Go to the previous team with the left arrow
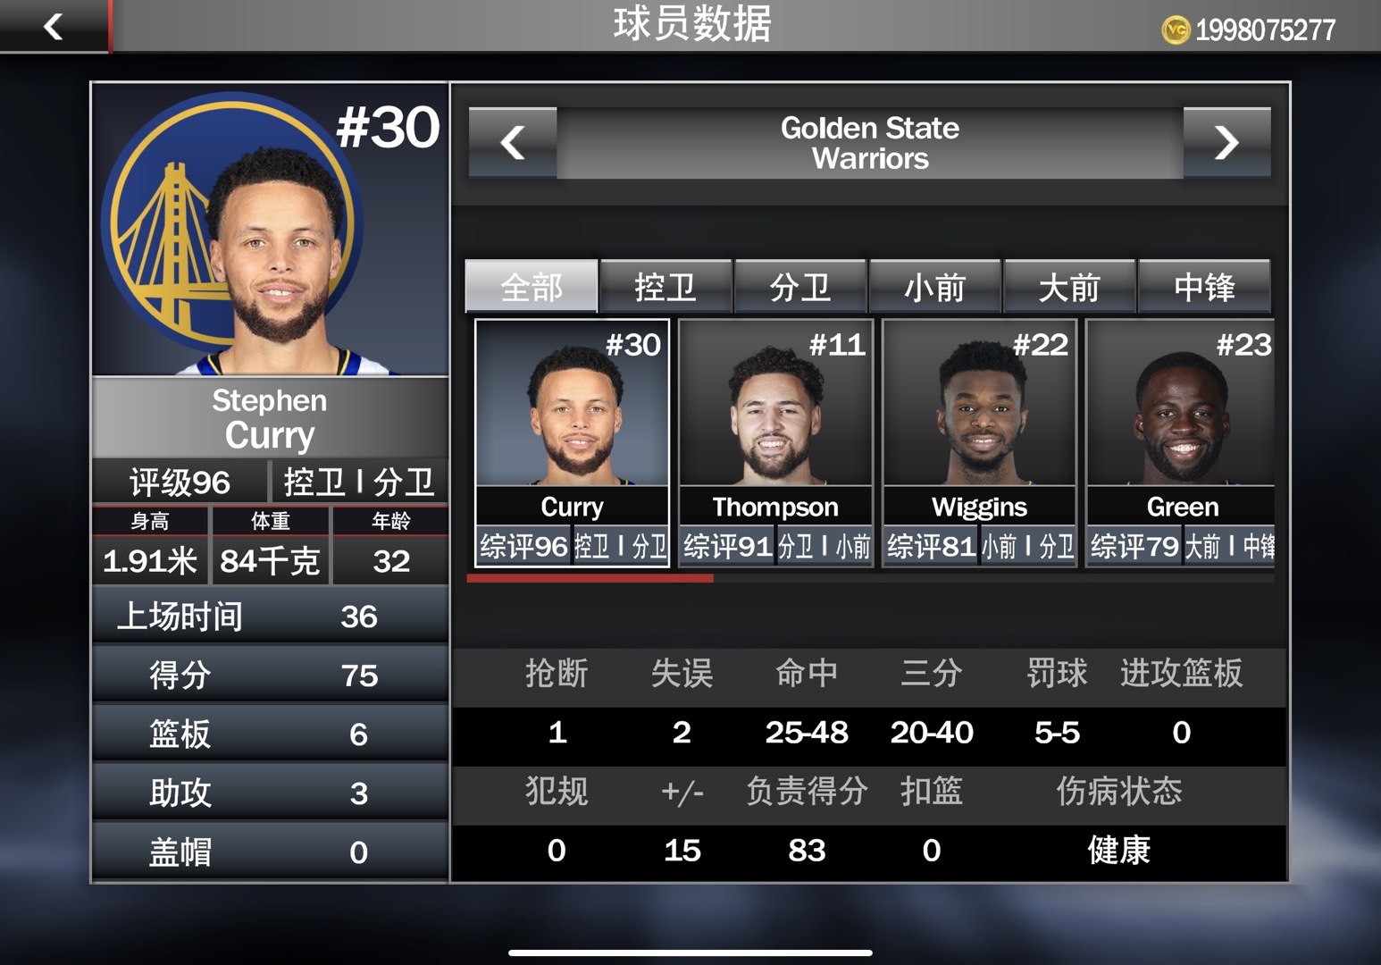The image size is (1381, 965). click(x=513, y=143)
